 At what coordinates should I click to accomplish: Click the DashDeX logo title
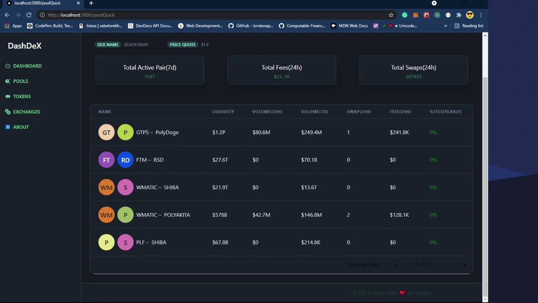point(25,46)
